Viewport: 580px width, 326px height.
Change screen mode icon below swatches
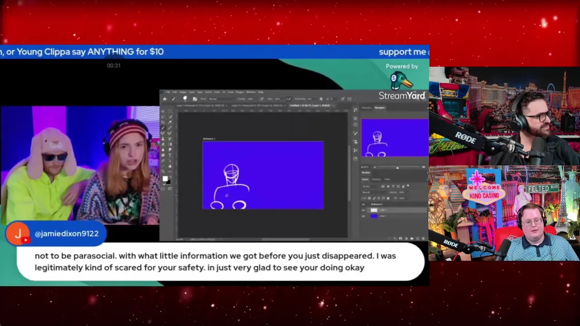tap(170, 189)
